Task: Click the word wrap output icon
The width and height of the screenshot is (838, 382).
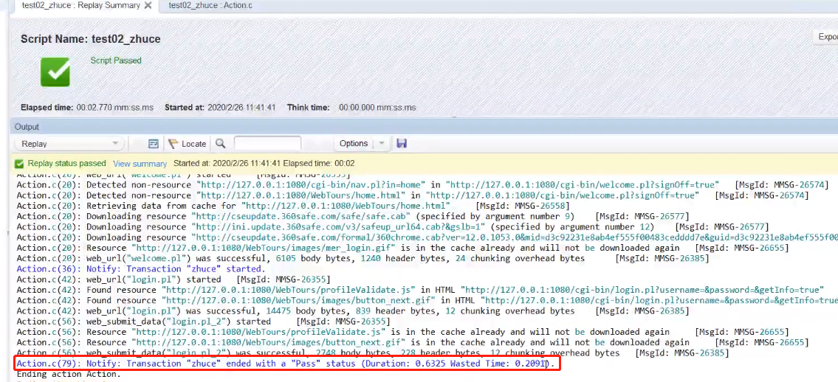Action: 154,144
